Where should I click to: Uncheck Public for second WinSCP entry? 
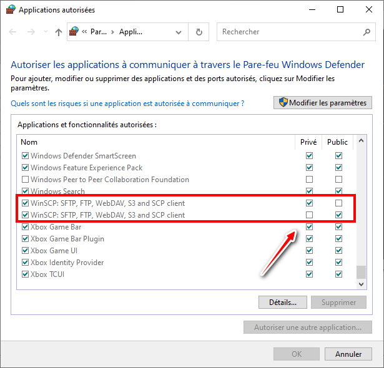point(338,215)
